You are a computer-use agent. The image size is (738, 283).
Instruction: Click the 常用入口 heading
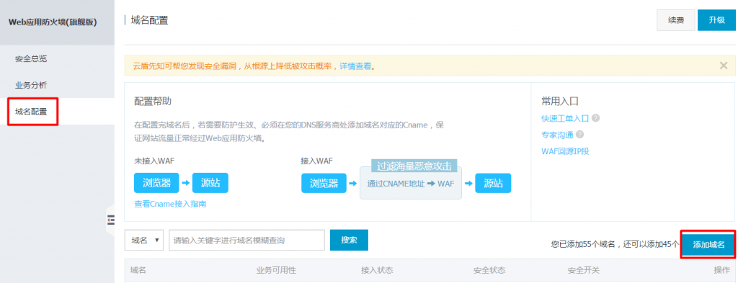coord(559,102)
